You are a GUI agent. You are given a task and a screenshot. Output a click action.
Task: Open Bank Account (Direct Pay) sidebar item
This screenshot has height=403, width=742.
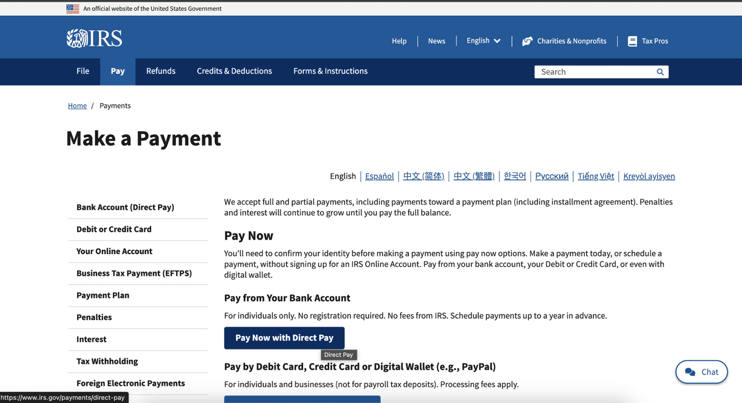click(x=138, y=207)
